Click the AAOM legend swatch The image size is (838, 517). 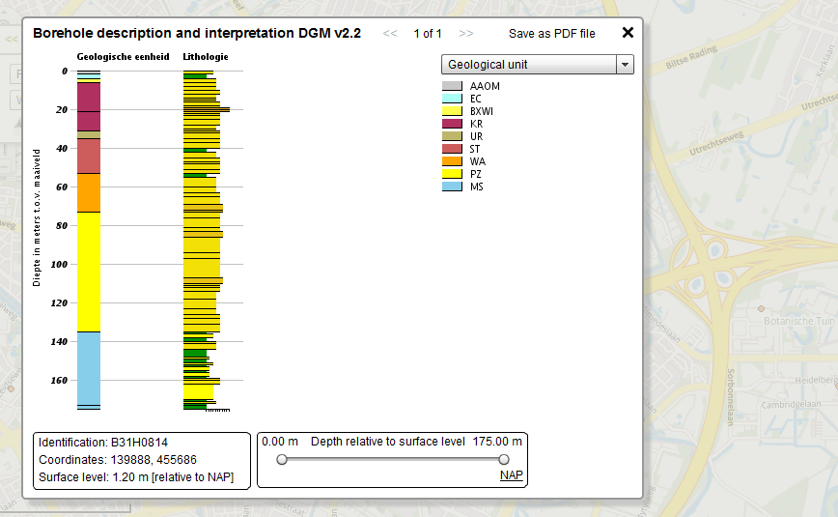[453, 86]
